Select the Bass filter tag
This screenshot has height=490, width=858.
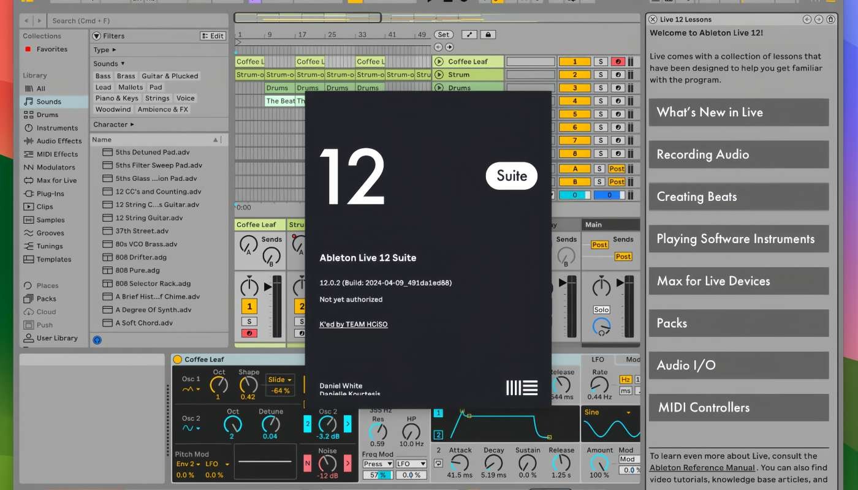click(103, 76)
